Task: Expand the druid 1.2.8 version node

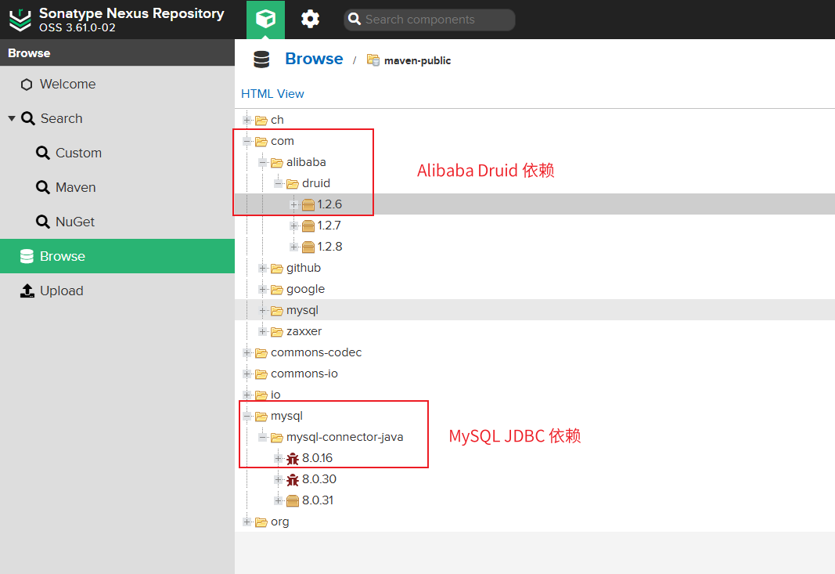Action: click(x=294, y=247)
